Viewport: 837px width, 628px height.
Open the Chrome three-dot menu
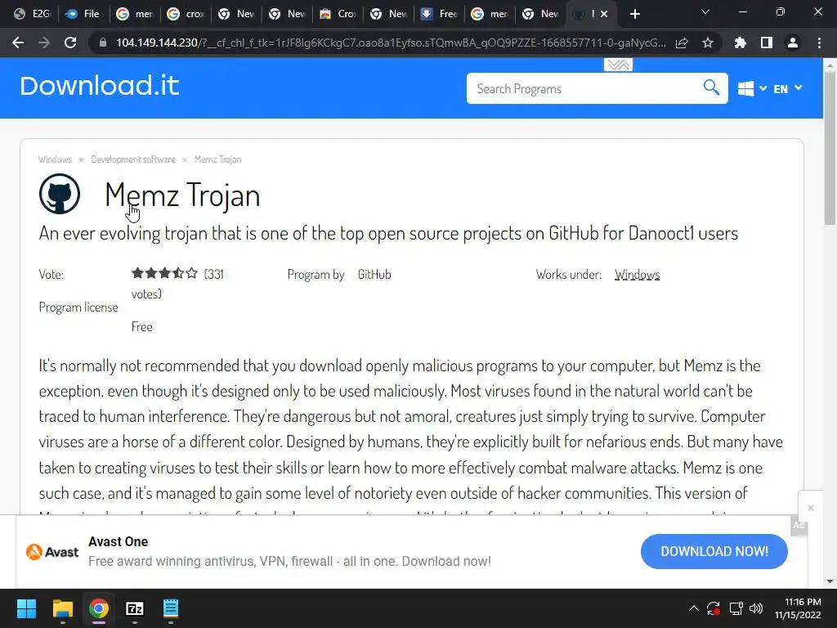click(x=819, y=43)
